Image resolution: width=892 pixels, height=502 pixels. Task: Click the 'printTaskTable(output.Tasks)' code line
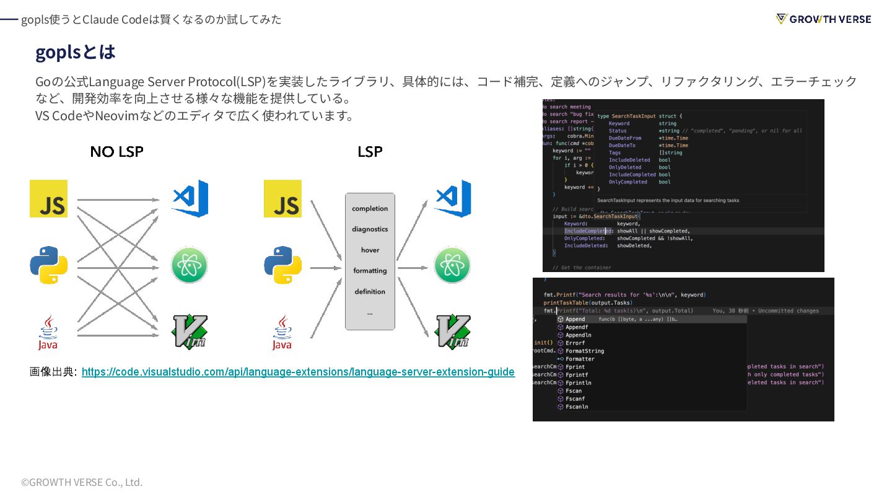point(588,302)
